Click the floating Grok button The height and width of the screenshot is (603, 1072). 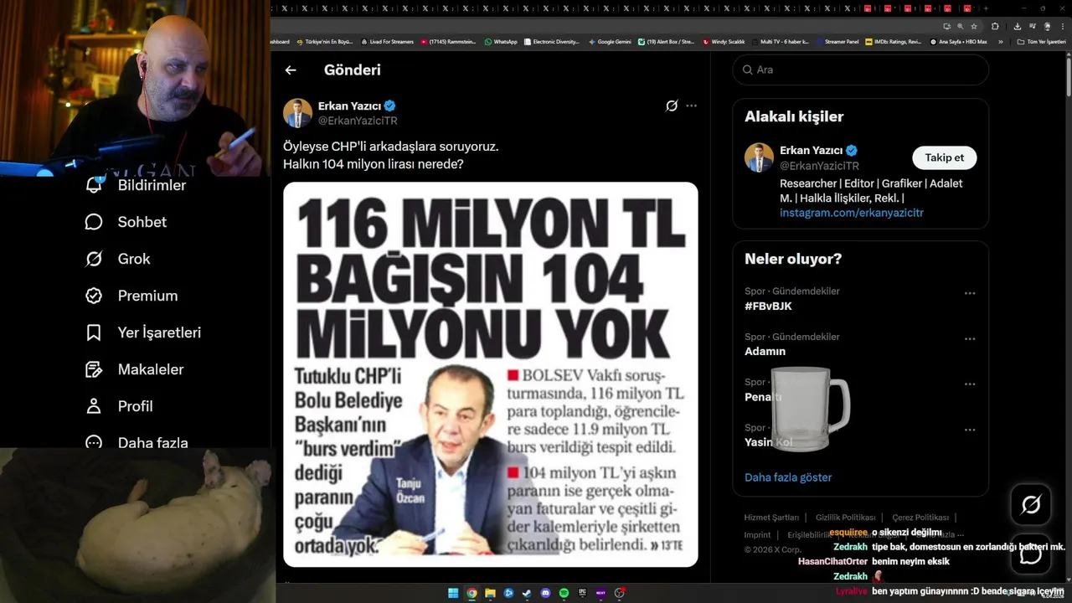[1031, 504]
